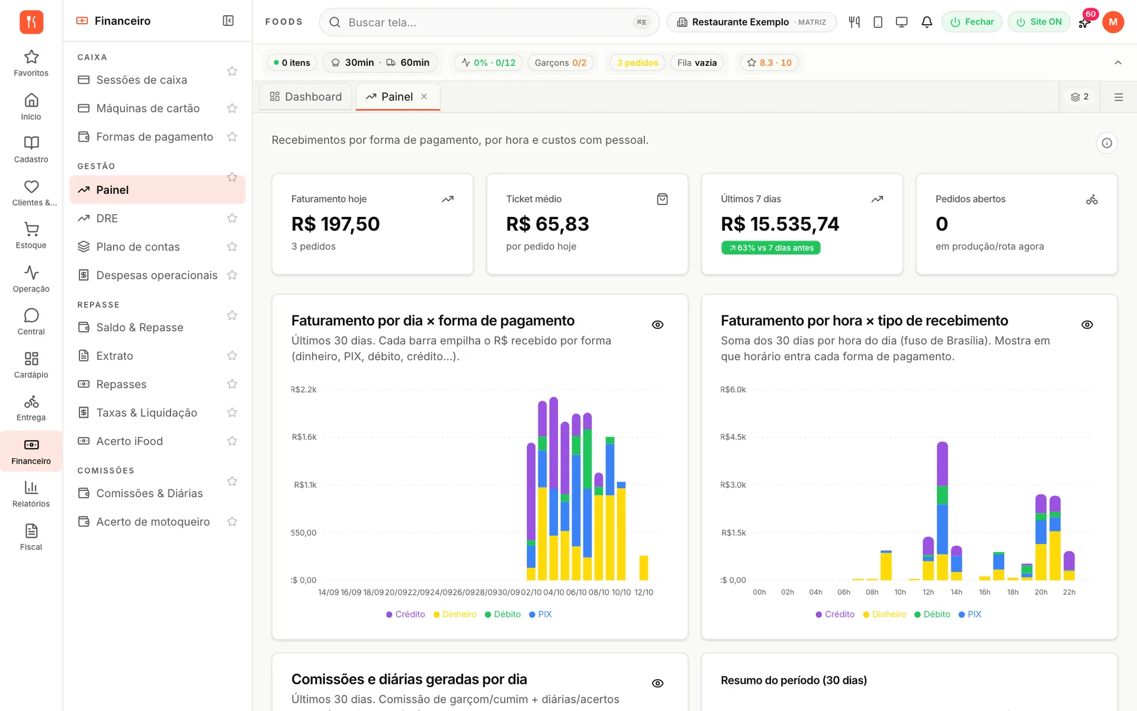The image size is (1137, 711).
Task: Open the Entrega delivery section
Action: (31, 408)
